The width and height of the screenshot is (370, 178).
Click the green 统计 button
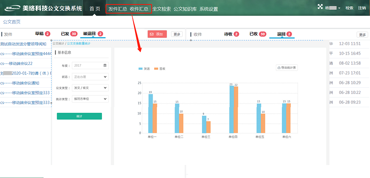tap(79, 116)
